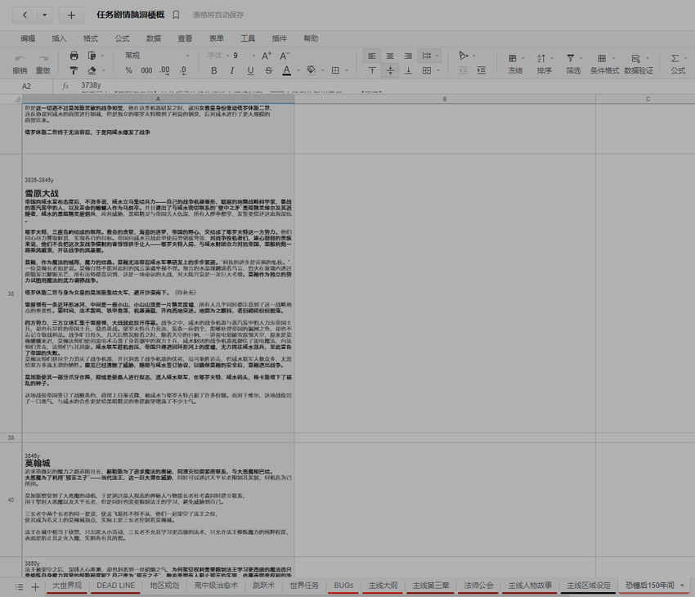695x597 pixels.
Task: Click the A2 cell name box
Action: click(27, 86)
